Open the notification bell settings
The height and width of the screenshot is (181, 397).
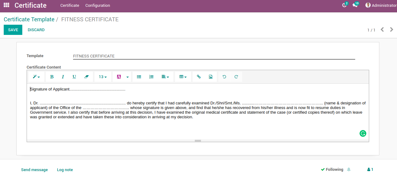(349, 170)
